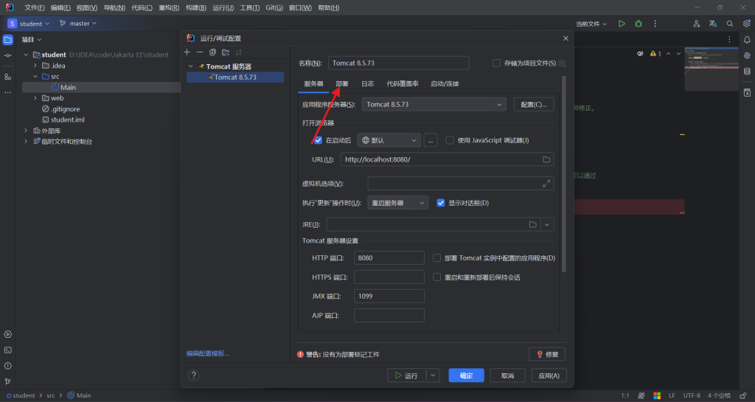Viewport: 755px width, 402px height.
Task: Enable deploy Tomcat instance applications checkbox
Action: (436, 258)
